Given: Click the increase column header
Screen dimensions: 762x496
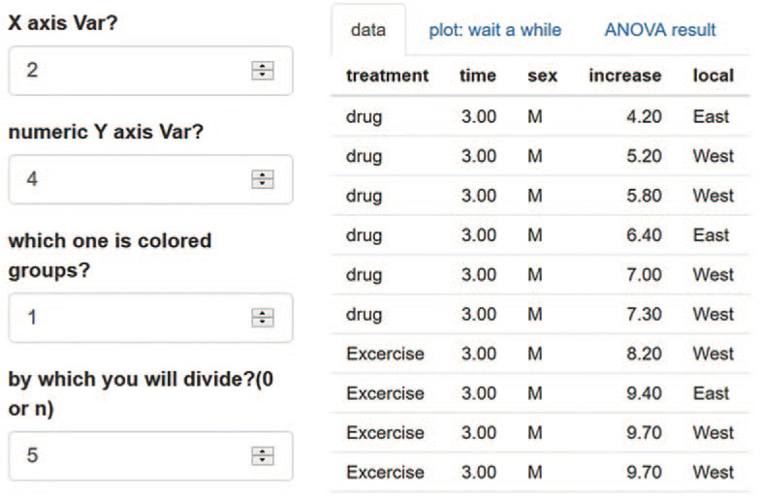Looking at the screenshot, I should click(x=624, y=76).
